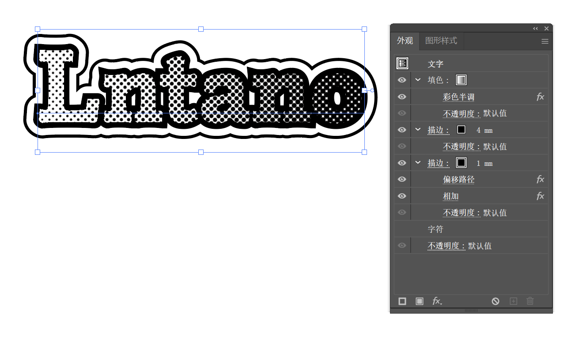Click 不透明度 link under 4 mm 描边

click(462, 146)
